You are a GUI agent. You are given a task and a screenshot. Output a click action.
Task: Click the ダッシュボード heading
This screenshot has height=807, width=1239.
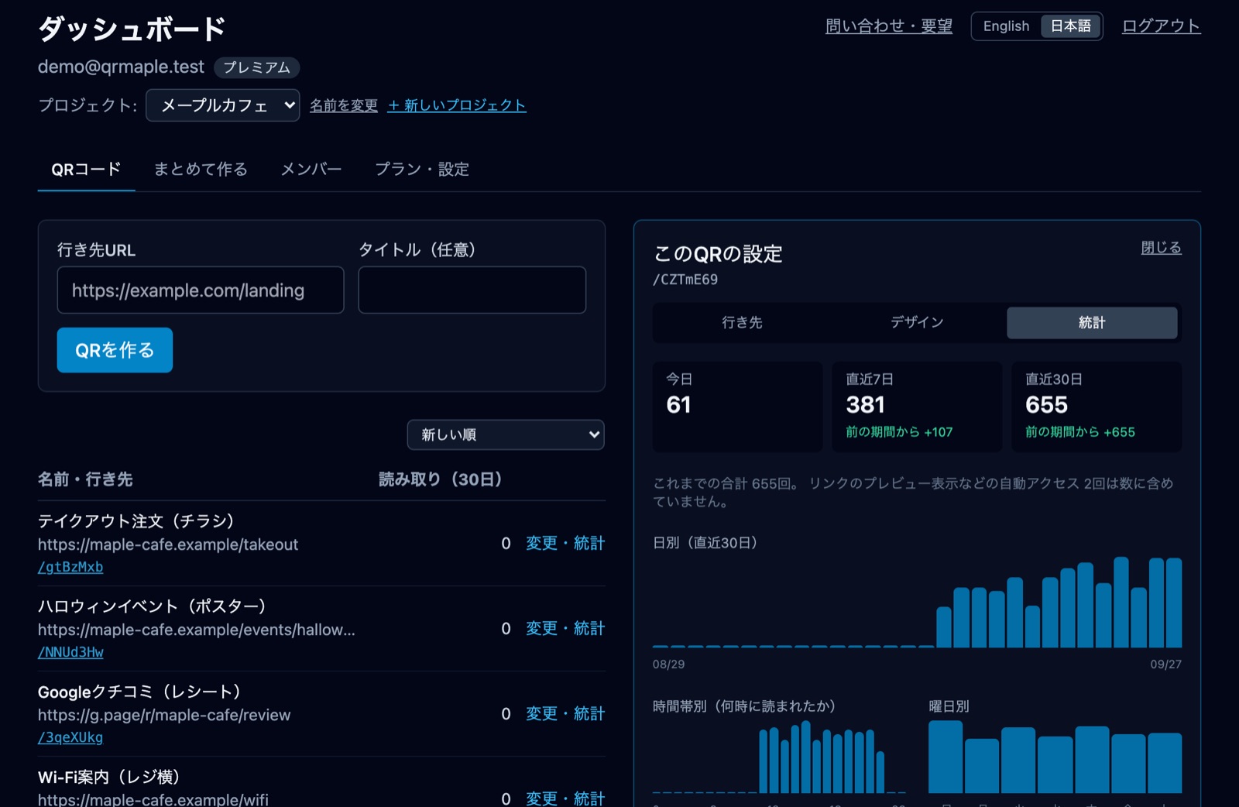coord(132,29)
